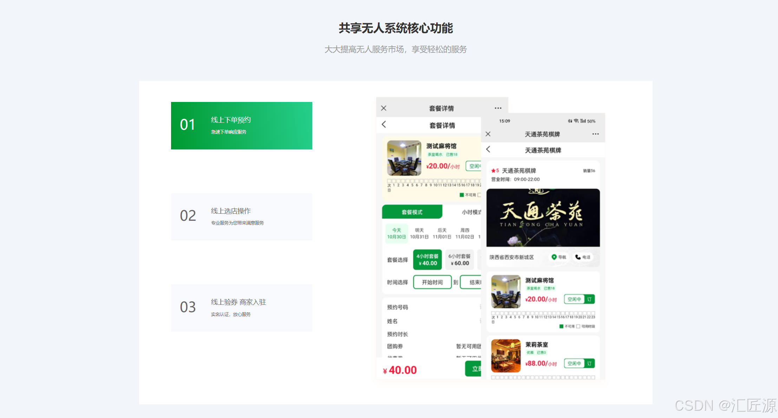The image size is (778, 418).
Task: Choose 后天 11月01日 date
Action: tap(442, 233)
